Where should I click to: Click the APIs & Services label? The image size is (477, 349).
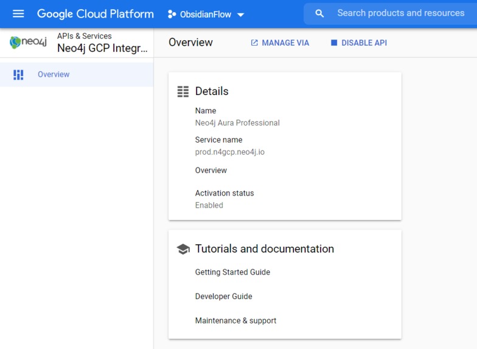coord(84,36)
